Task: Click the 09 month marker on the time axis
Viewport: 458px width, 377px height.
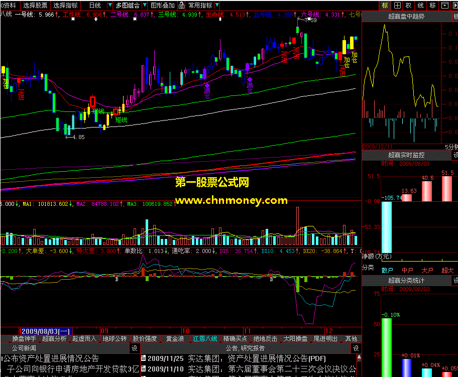Action: coord(104,331)
